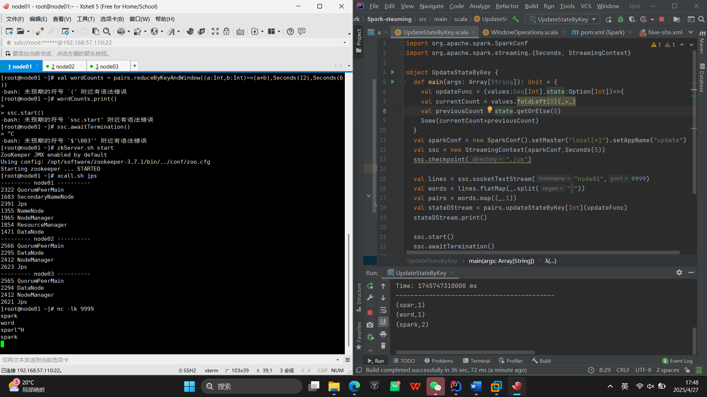Viewport: 707px width, 397px height.
Task: Click the camera dump threads icon in Run panel
Action: 370,325
